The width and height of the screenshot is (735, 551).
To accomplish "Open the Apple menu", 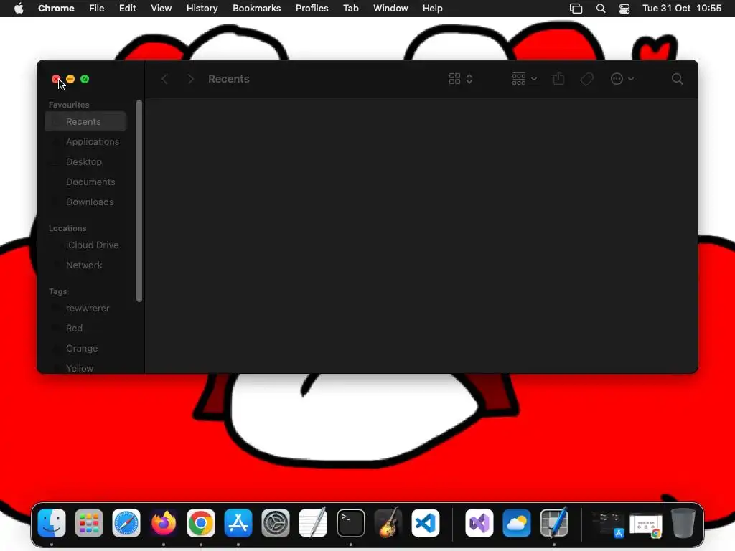I will 19,9.
